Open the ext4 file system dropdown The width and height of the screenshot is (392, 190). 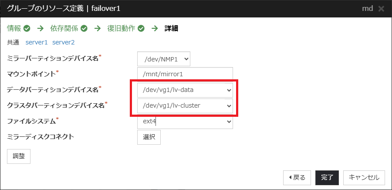[185, 122]
